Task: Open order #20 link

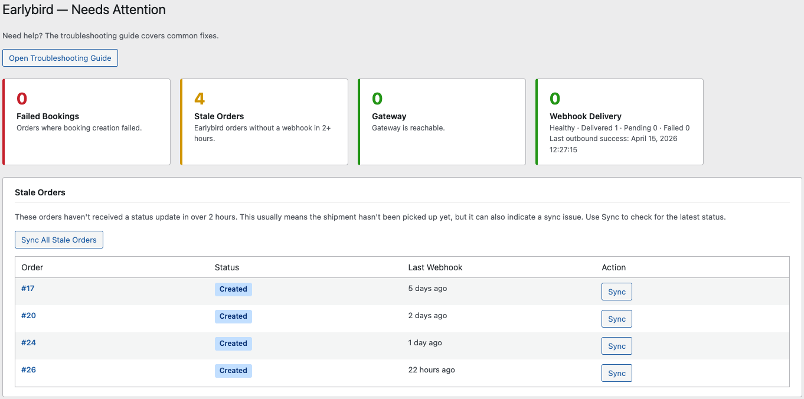Action: 28,316
